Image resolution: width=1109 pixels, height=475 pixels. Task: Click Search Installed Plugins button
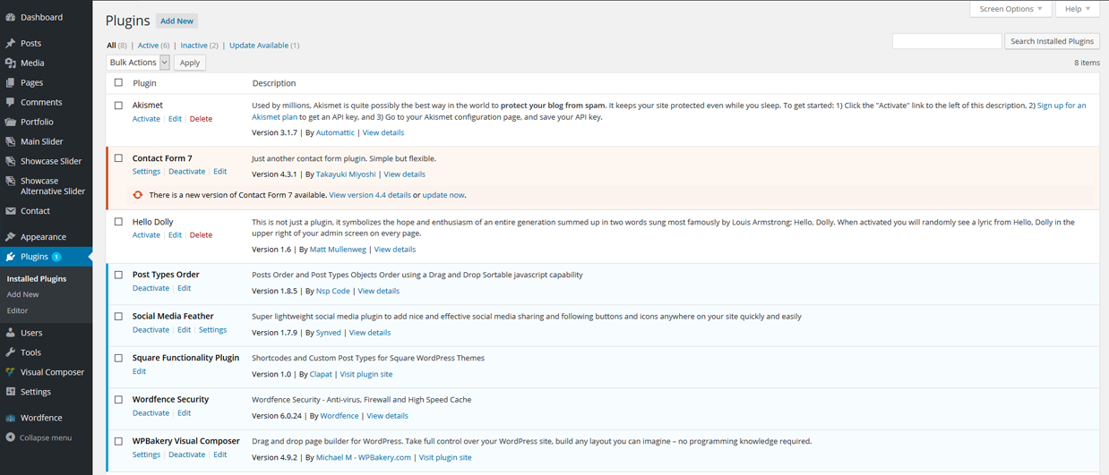pyautogui.click(x=1052, y=41)
